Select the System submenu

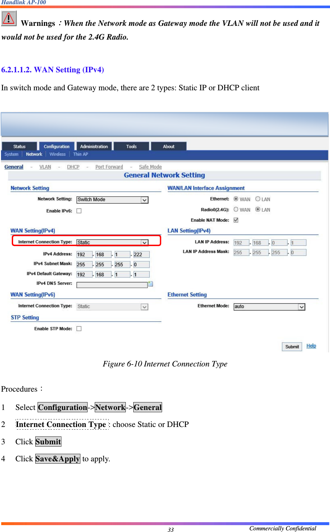[11, 154]
